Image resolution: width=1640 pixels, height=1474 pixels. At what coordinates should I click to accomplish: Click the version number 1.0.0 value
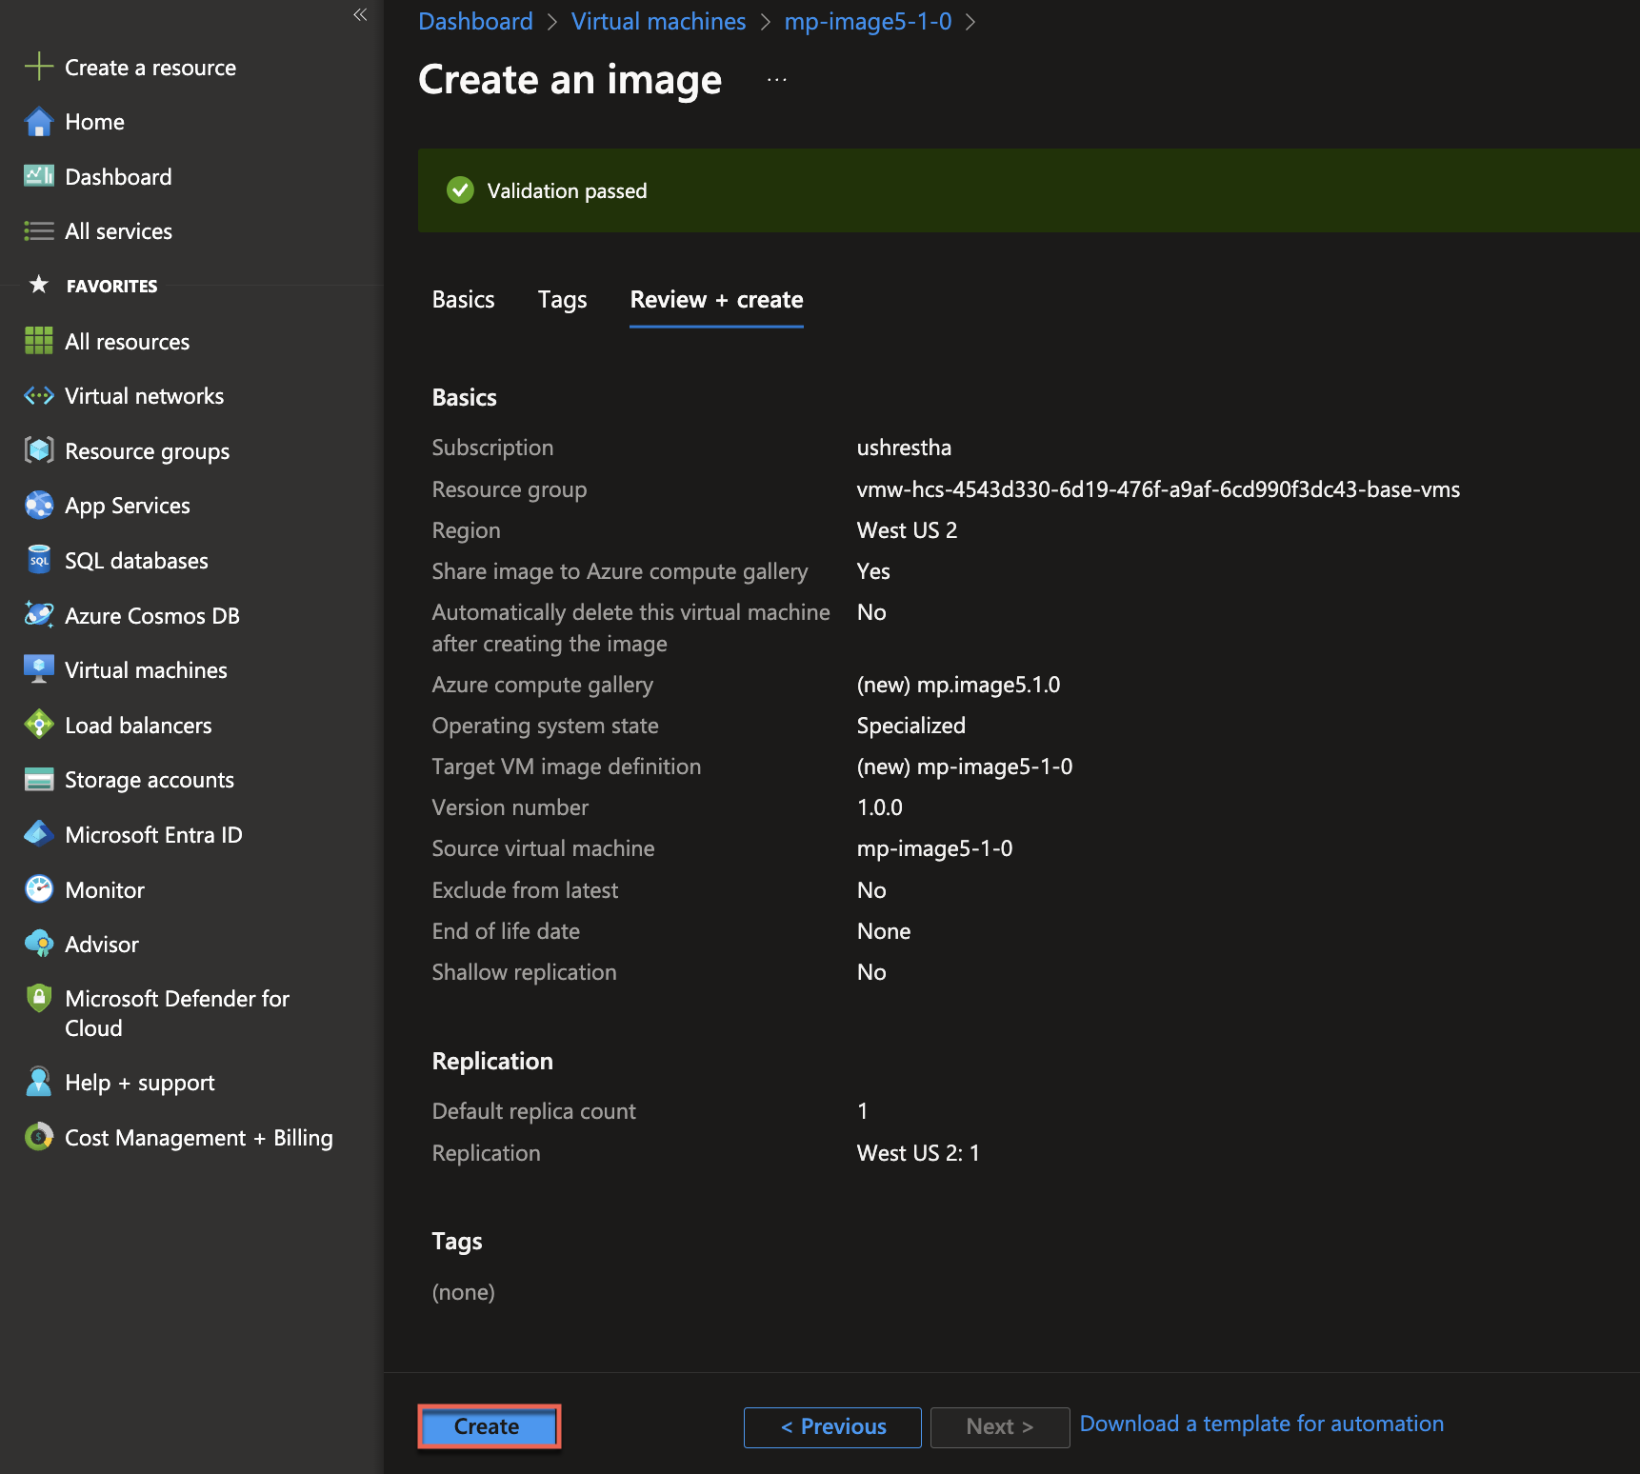point(880,807)
